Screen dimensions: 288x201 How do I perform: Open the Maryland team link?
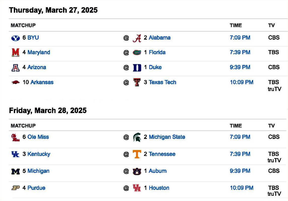point(39,52)
